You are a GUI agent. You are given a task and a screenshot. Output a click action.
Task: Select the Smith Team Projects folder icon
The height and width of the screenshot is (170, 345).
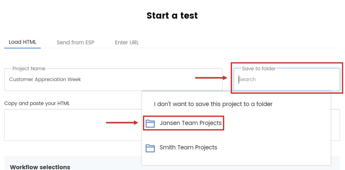(x=150, y=148)
